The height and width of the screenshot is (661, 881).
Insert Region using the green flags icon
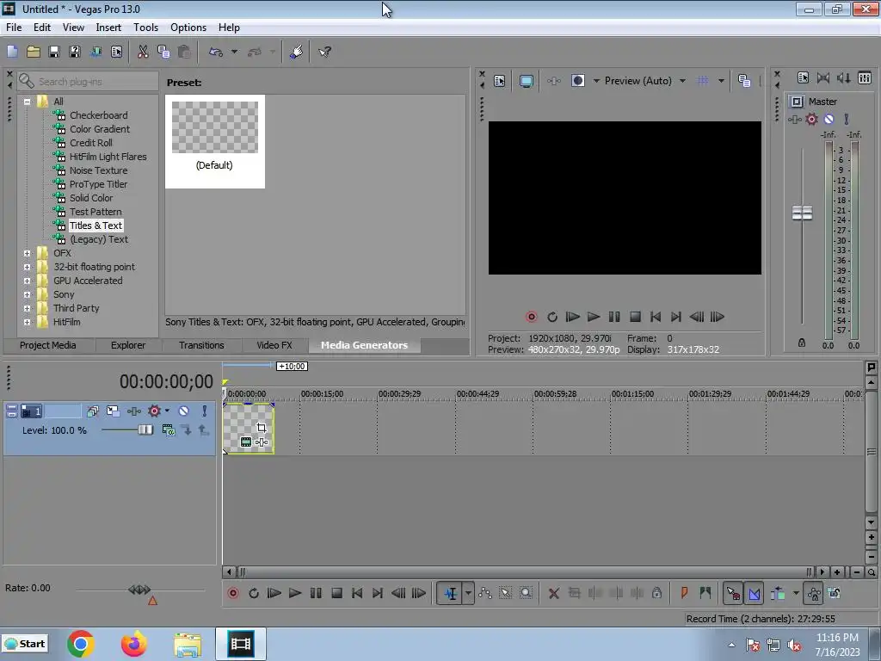point(705,593)
